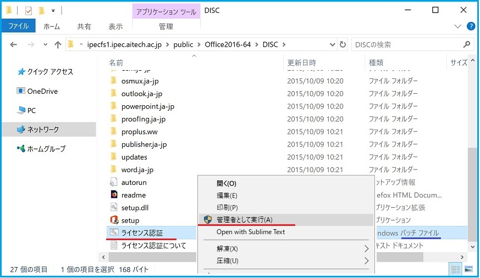Expand the ribbon with the chevron
480x278 pixels.
[x=457, y=26]
